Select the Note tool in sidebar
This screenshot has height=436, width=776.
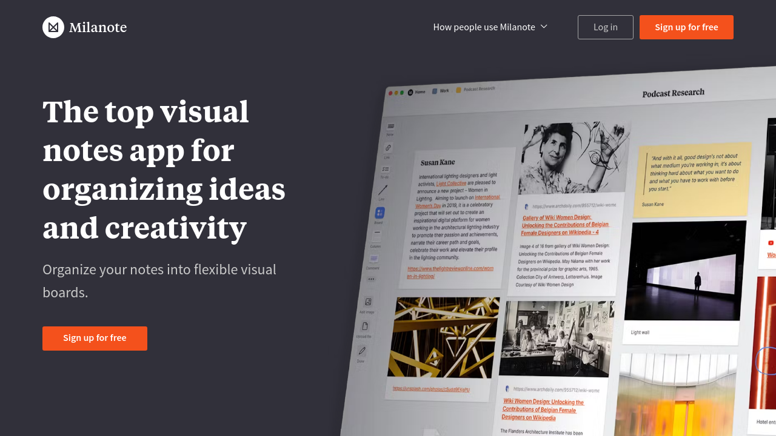[x=390, y=127]
